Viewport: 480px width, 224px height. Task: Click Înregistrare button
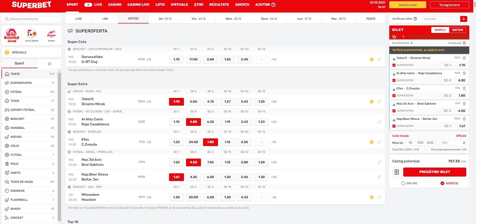click(x=449, y=5)
